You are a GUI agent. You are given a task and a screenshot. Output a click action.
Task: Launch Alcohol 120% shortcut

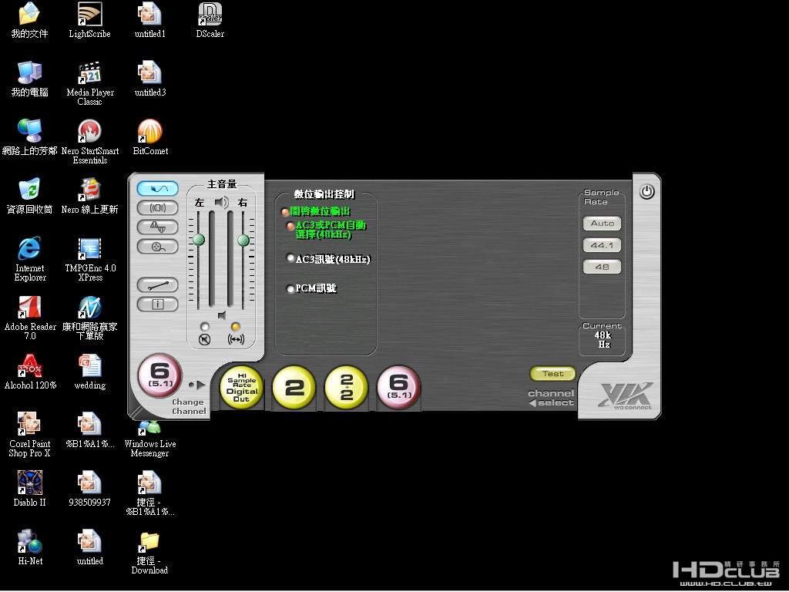pyautogui.click(x=30, y=372)
